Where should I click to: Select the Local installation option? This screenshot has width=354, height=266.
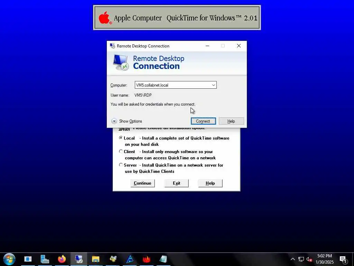(121, 138)
